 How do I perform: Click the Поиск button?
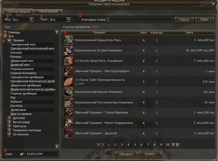(184, 20)
